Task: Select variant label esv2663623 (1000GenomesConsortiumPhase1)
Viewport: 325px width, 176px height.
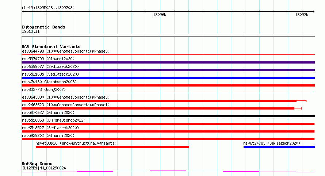Action: 66,105
